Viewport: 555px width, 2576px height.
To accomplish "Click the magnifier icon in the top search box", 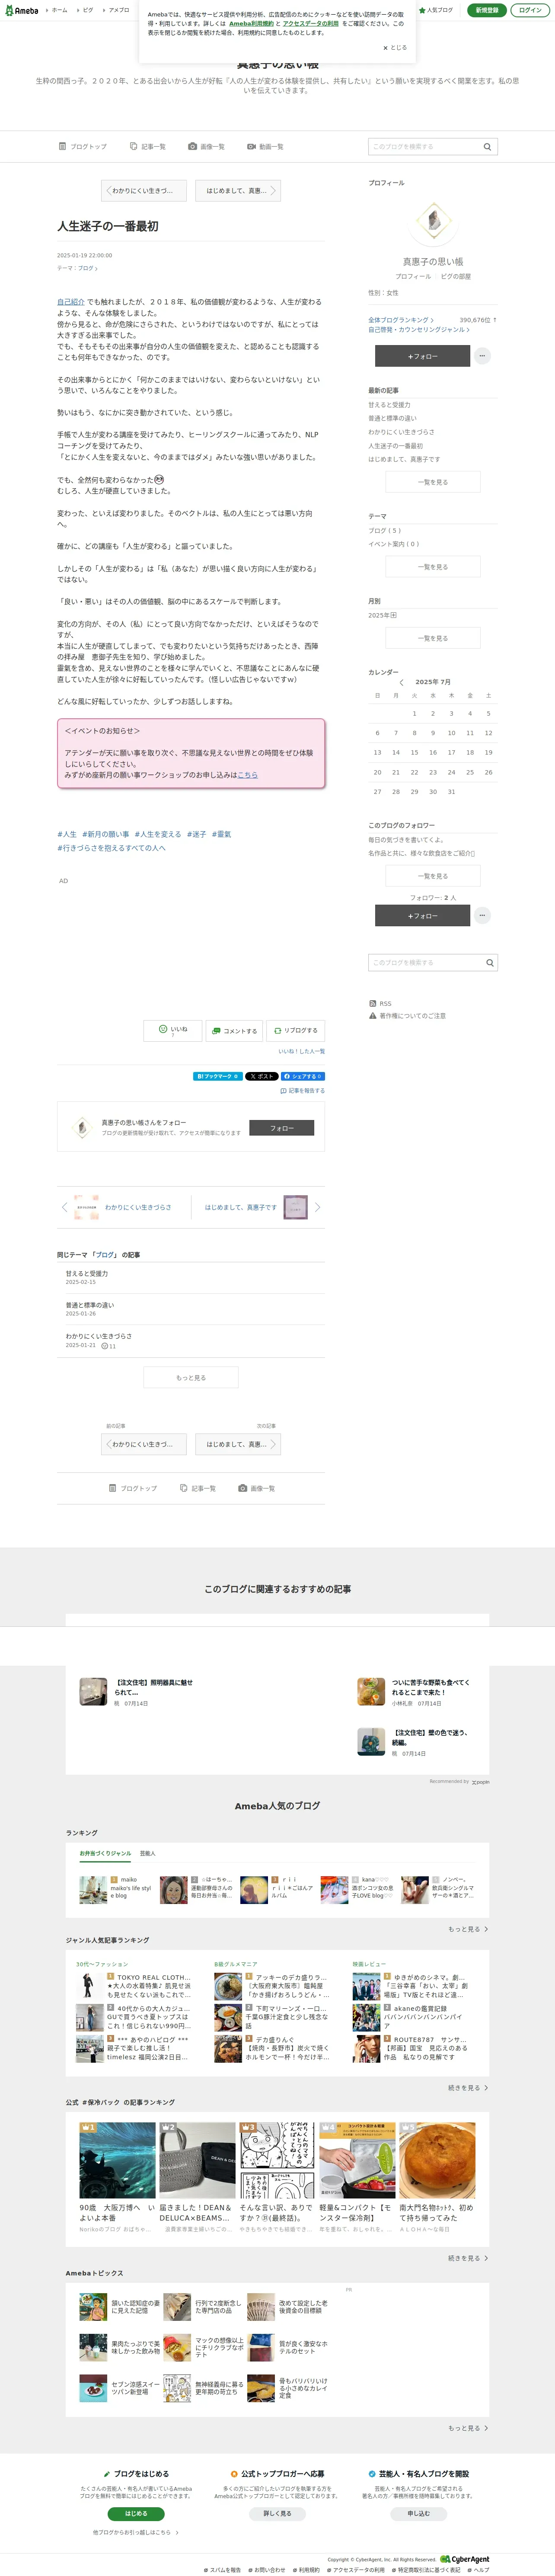I will pos(488,147).
